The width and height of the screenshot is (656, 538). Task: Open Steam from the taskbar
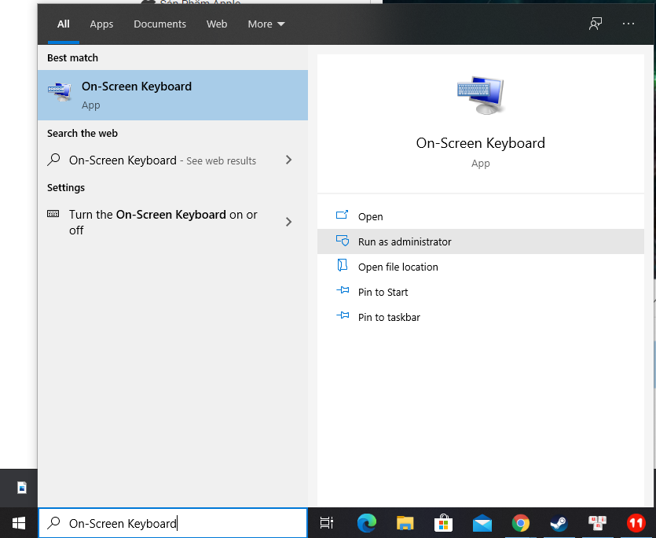pos(559,523)
